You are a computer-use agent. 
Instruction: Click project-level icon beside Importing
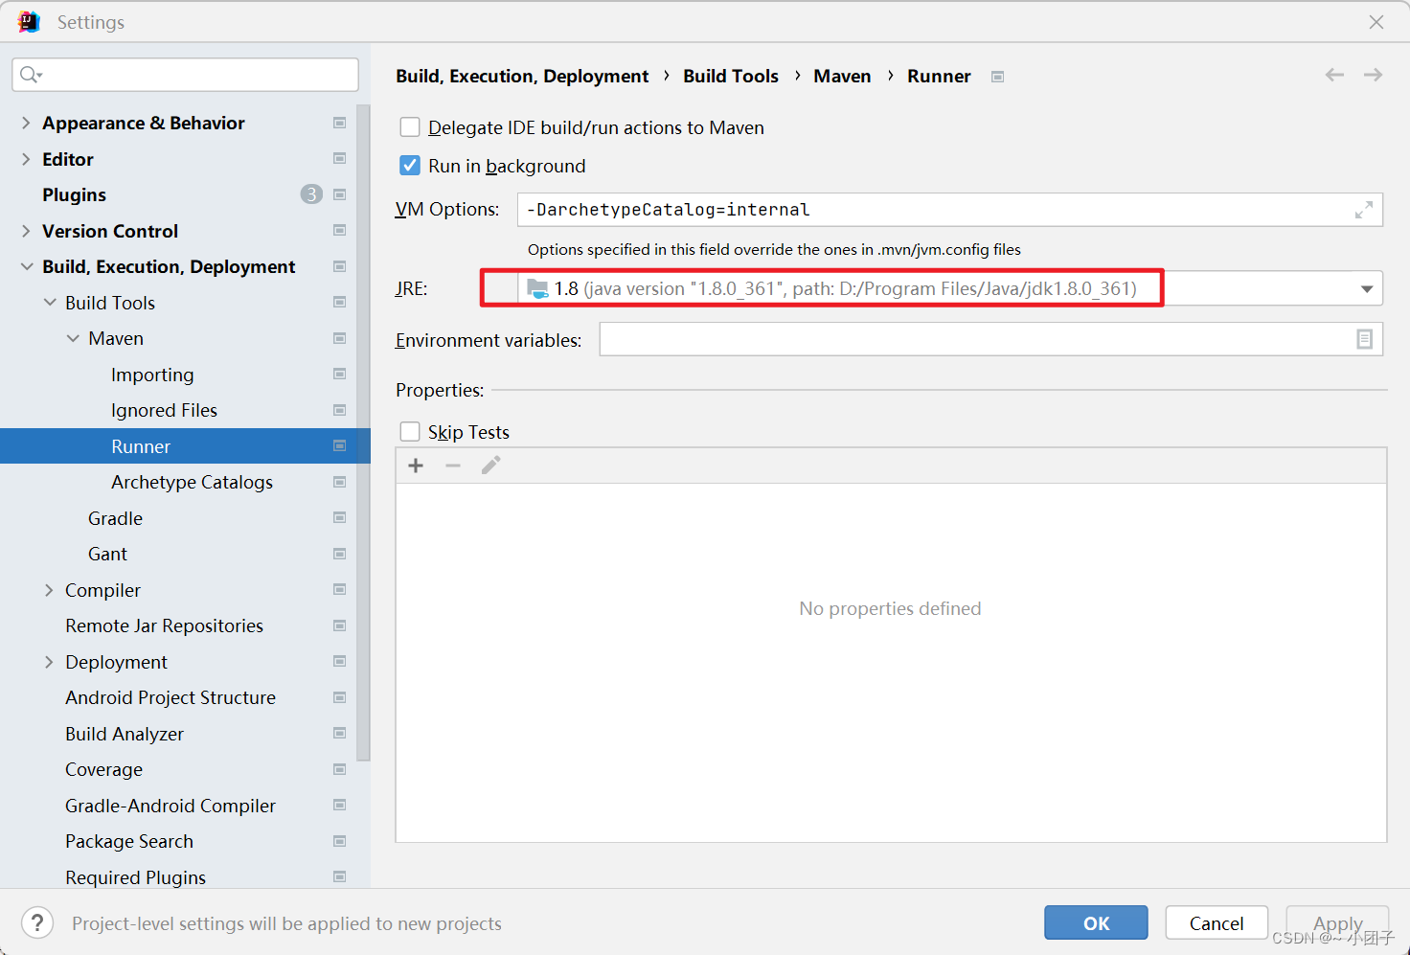coord(339,374)
